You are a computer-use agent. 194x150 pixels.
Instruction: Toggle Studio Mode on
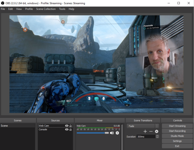[177, 136]
